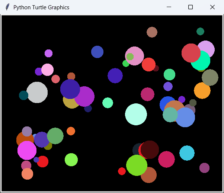
Task: Click the dusty brown circle at the top
Action: 152,32
